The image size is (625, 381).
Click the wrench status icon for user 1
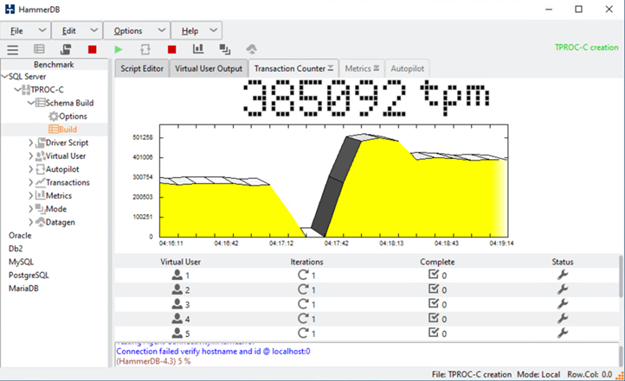coord(562,276)
